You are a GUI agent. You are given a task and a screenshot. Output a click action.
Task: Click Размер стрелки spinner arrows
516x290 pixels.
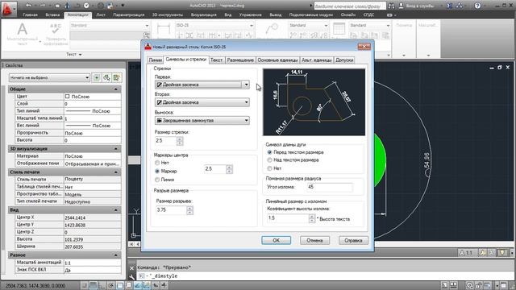point(179,141)
